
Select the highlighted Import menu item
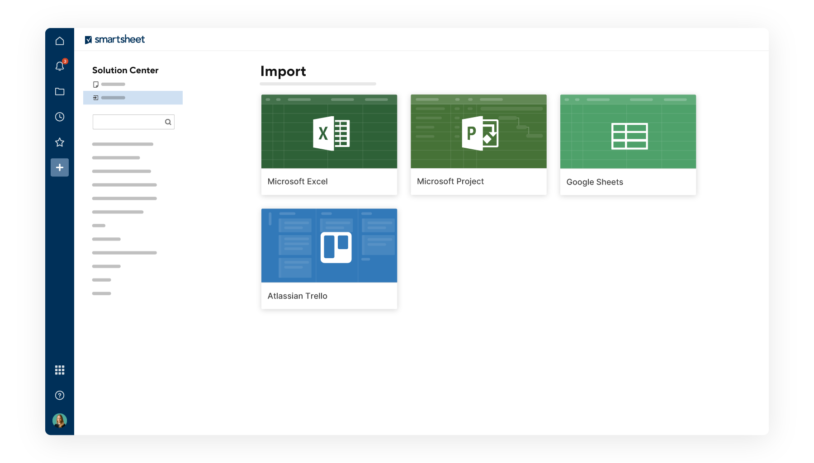[133, 98]
